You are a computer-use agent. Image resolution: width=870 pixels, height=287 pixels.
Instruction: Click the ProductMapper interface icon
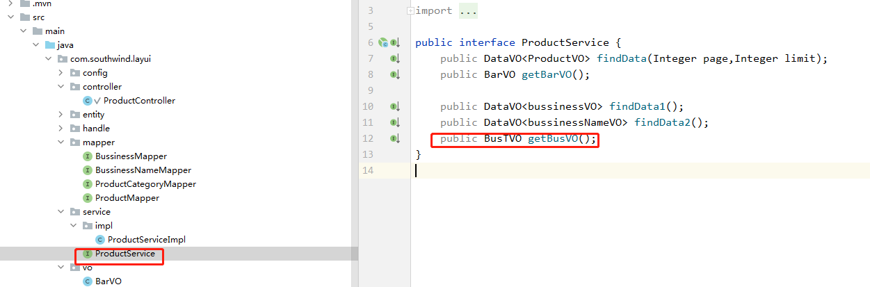87,198
